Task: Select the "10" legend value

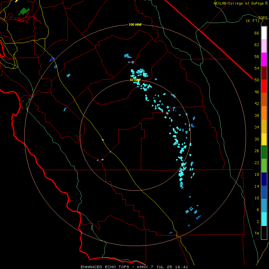Action: click(x=257, y=198)
